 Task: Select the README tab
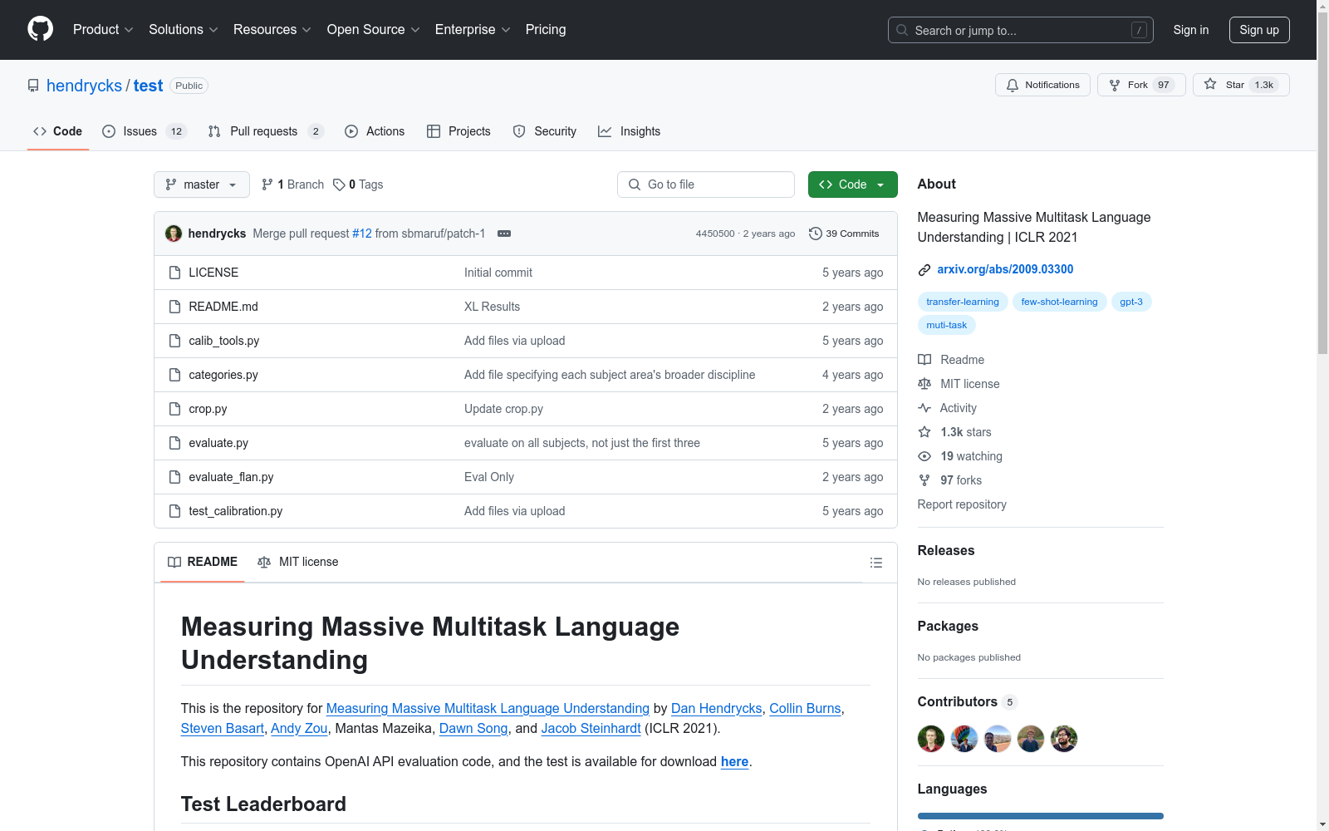tap(203, 563)
